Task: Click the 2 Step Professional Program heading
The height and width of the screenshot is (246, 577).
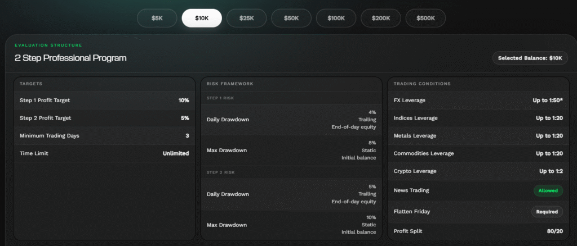Action: coord(70,58)
